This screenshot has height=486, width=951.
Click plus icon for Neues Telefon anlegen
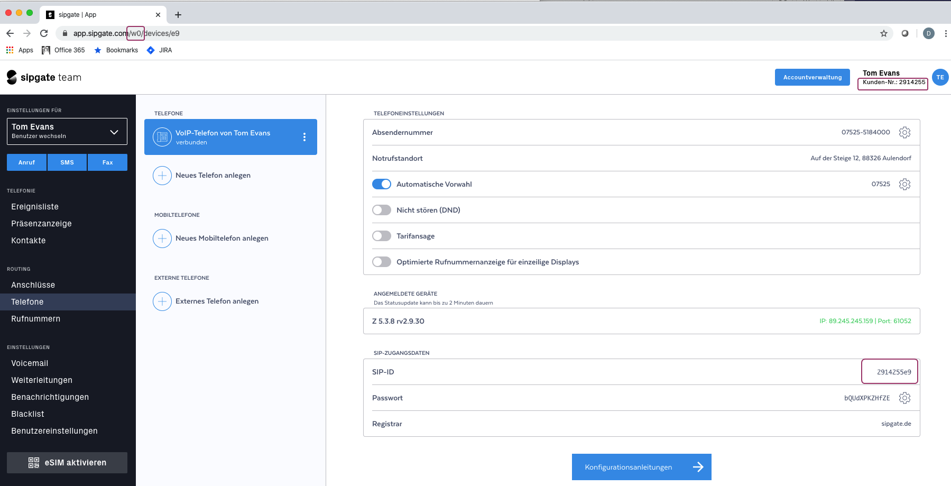click(162, 176)
